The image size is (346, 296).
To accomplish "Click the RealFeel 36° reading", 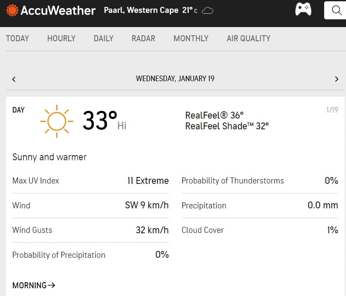I will coord(214,115).
